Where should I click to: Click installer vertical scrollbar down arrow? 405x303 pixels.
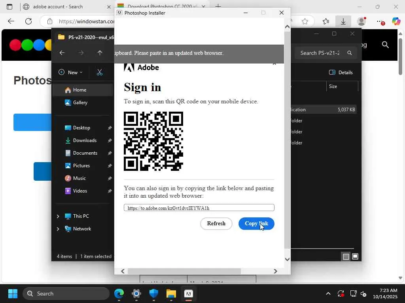287,259
